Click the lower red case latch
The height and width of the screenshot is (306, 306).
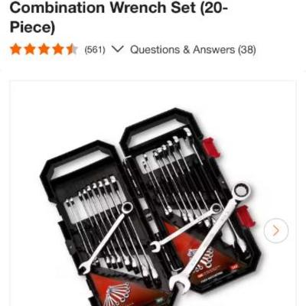[246, 216]
